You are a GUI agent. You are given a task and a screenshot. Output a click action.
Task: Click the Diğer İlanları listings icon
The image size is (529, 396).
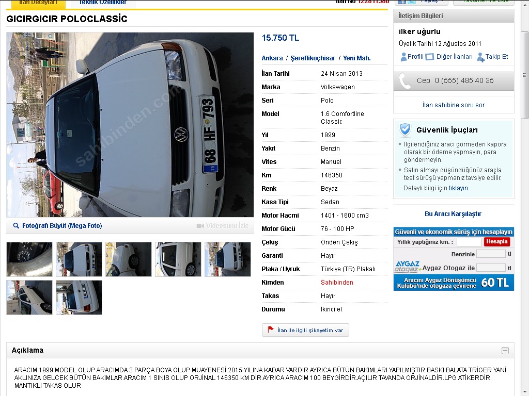429,57
